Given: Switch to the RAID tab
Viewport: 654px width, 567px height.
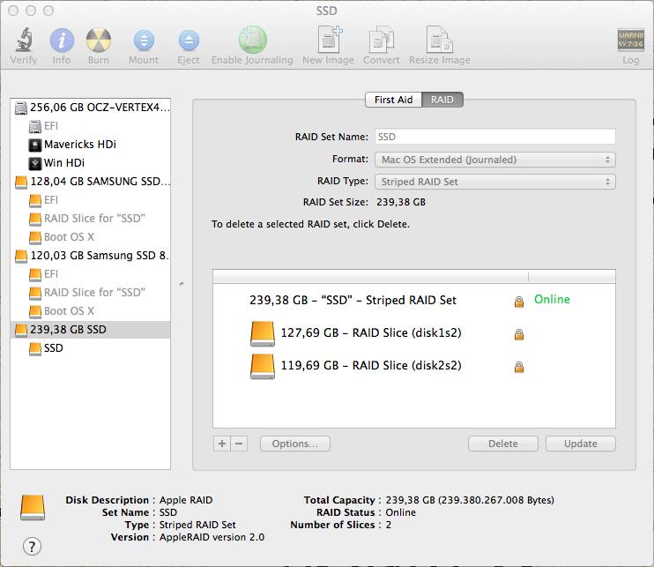Looking at the screenshot, I should (x=442, y=100).
